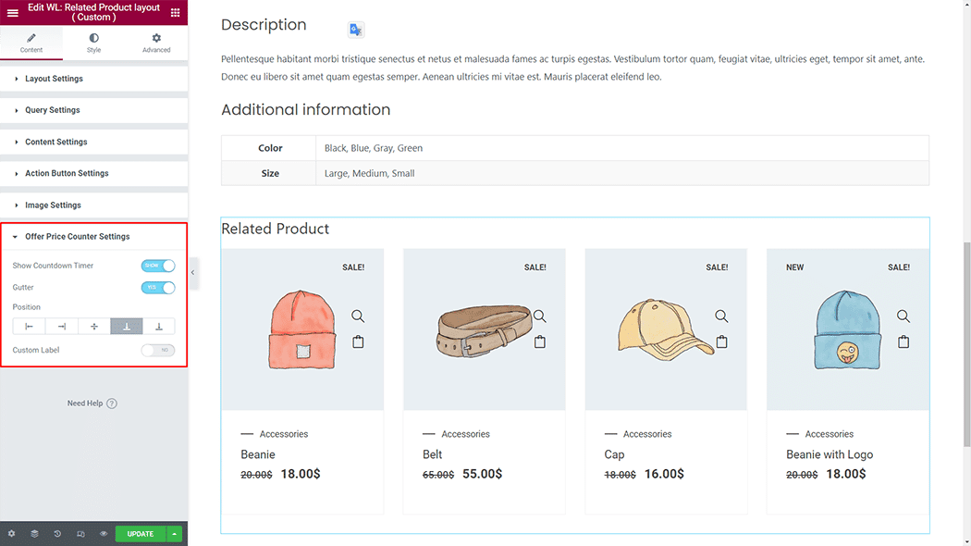
Task: Click add-to-cart bag icon on Cap
Action: [721, 341]
